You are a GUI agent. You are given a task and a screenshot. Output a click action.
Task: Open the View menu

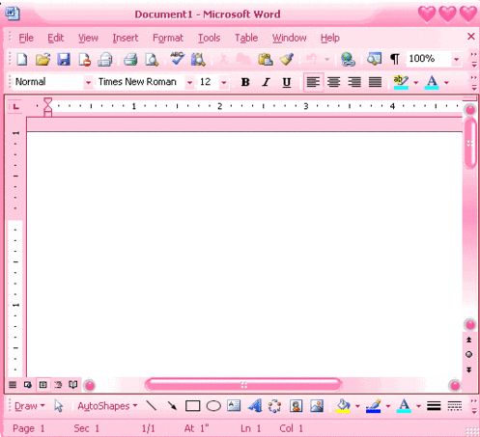(x=88, y=38)
